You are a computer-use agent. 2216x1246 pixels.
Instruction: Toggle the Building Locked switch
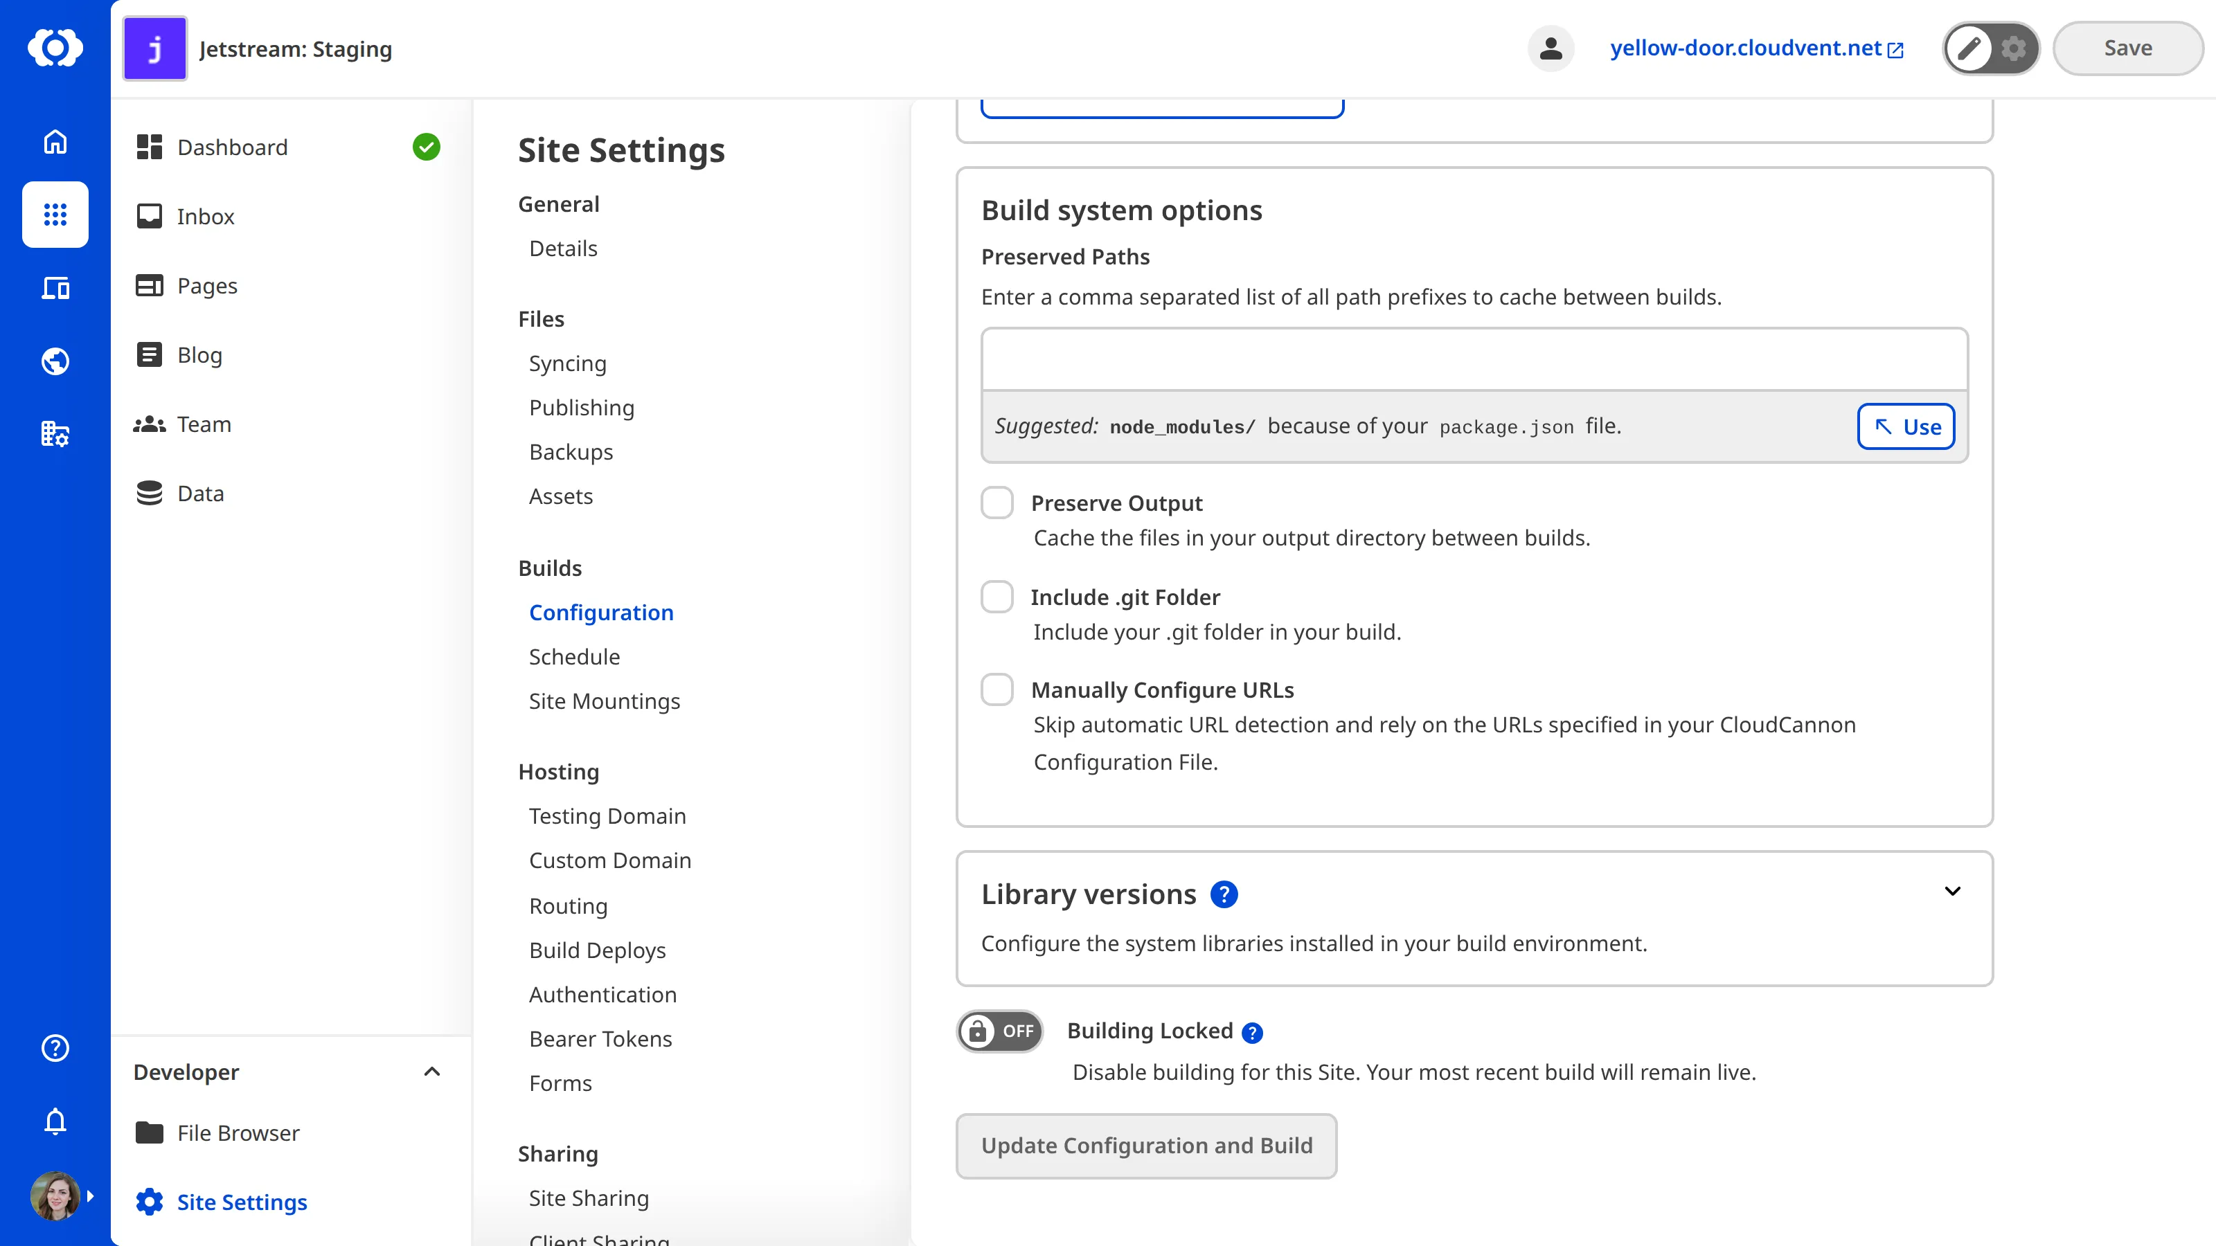[x=1001, y=1031]
